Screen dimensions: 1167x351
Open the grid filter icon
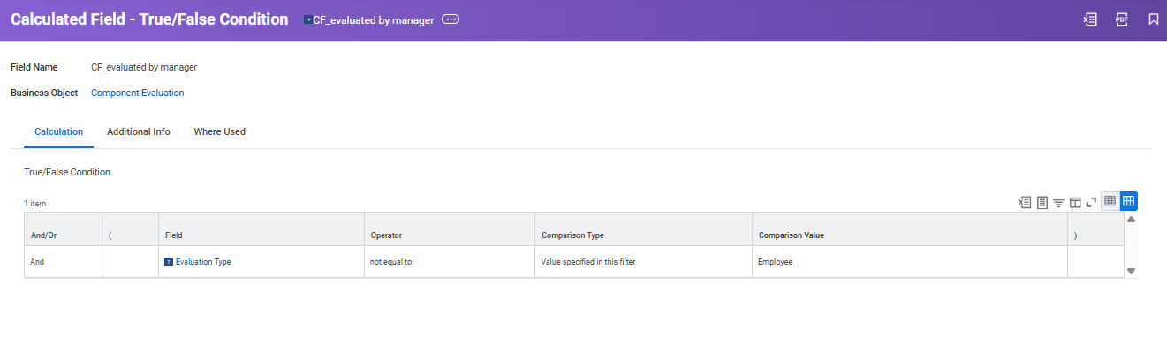coord(1058,202)
